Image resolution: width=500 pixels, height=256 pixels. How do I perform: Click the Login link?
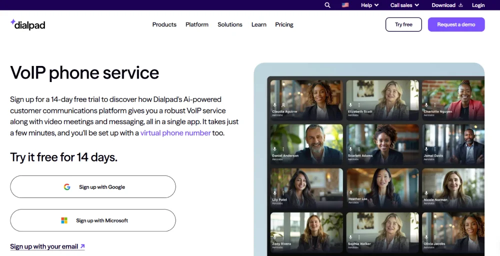coord(478,5)
